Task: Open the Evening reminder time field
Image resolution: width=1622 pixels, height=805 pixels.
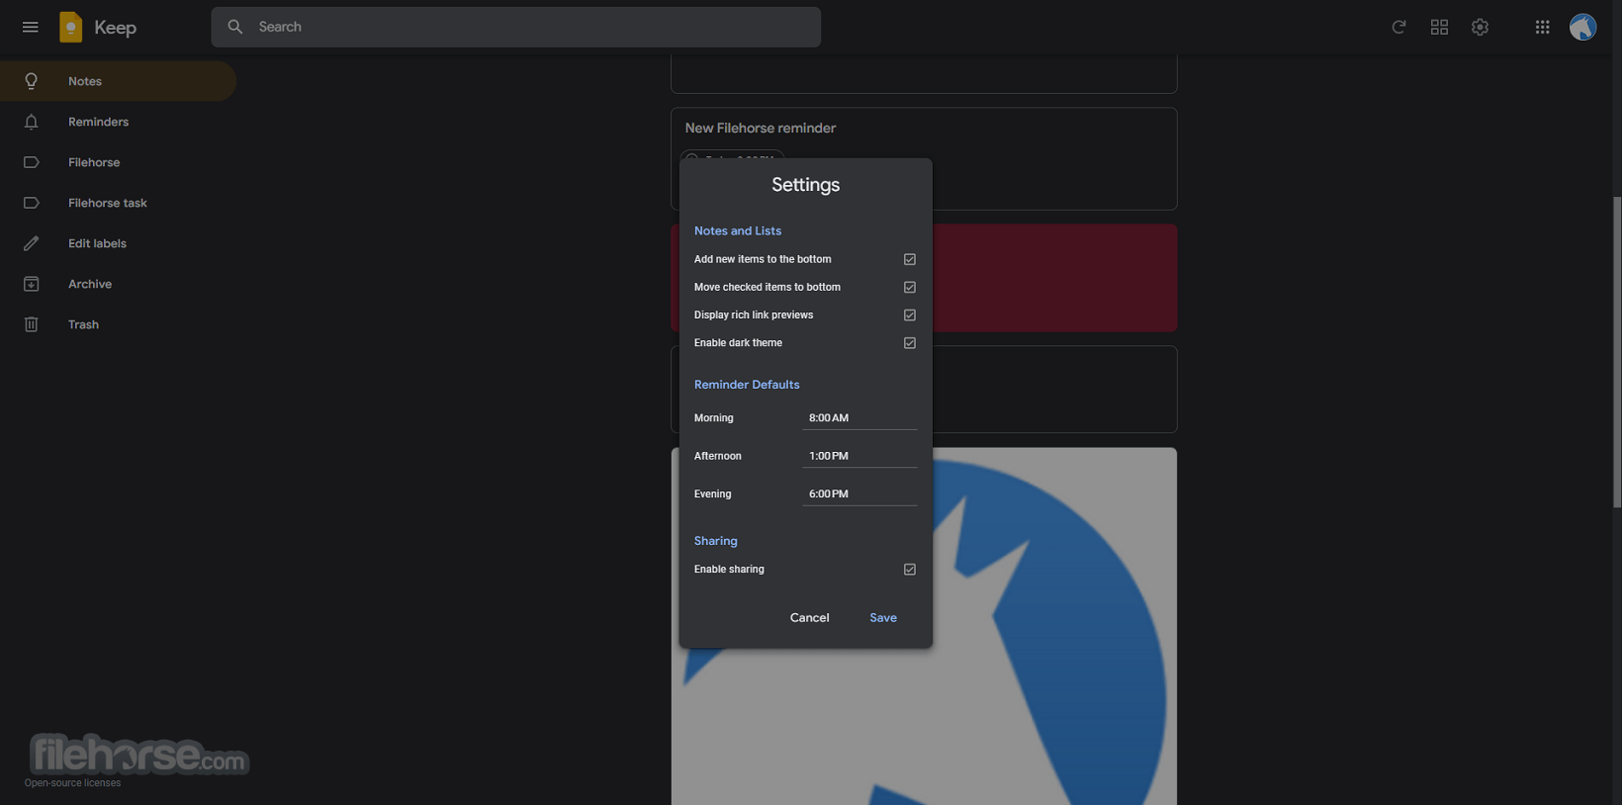Action: point(859,493)
